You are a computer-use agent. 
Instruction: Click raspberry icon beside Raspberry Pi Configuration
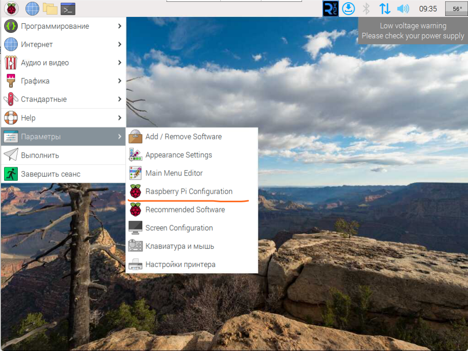pos(135,191)
